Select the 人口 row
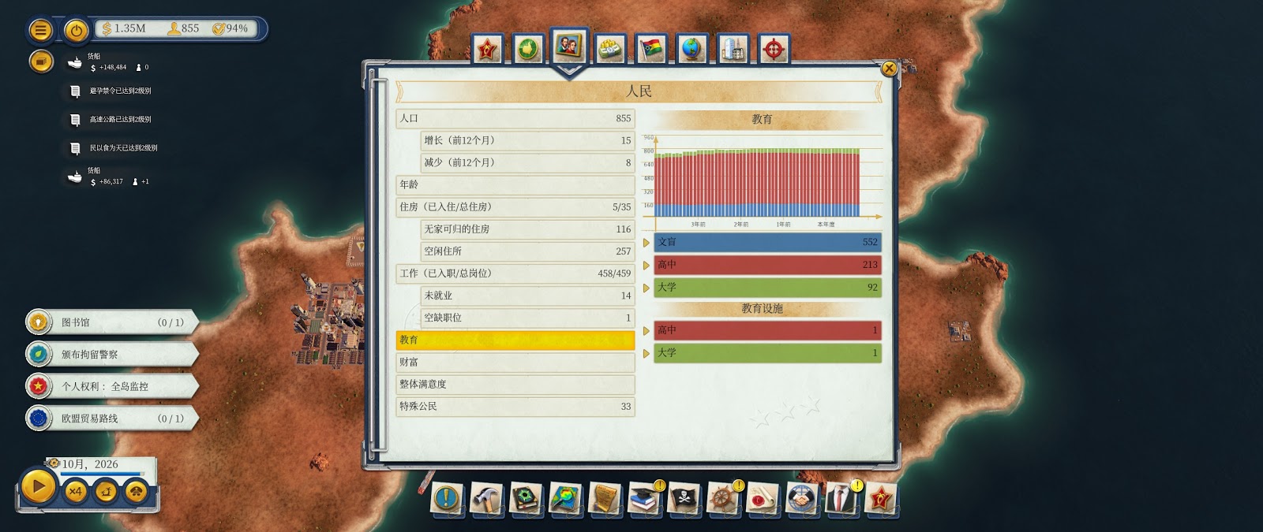1263x532 pixels. click(x=515, y=118)
